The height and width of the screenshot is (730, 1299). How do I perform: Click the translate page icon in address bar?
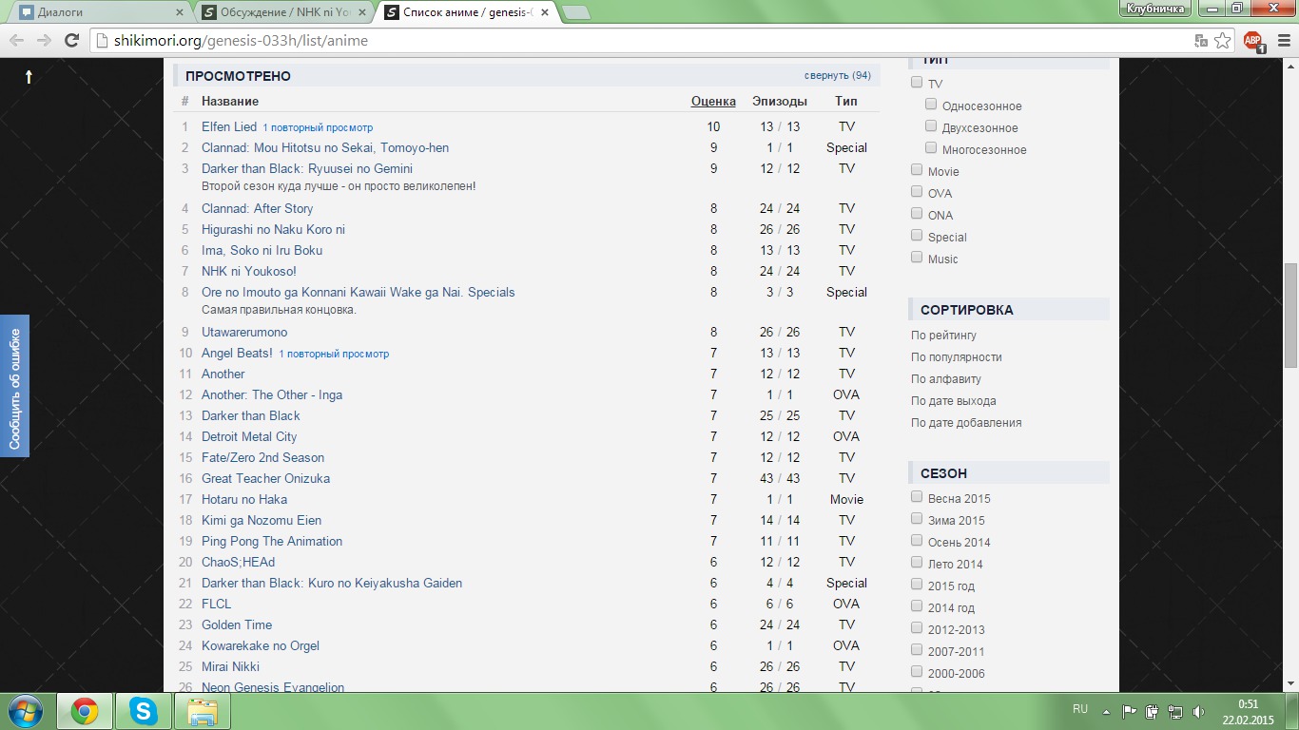(x=1201, y=40)
